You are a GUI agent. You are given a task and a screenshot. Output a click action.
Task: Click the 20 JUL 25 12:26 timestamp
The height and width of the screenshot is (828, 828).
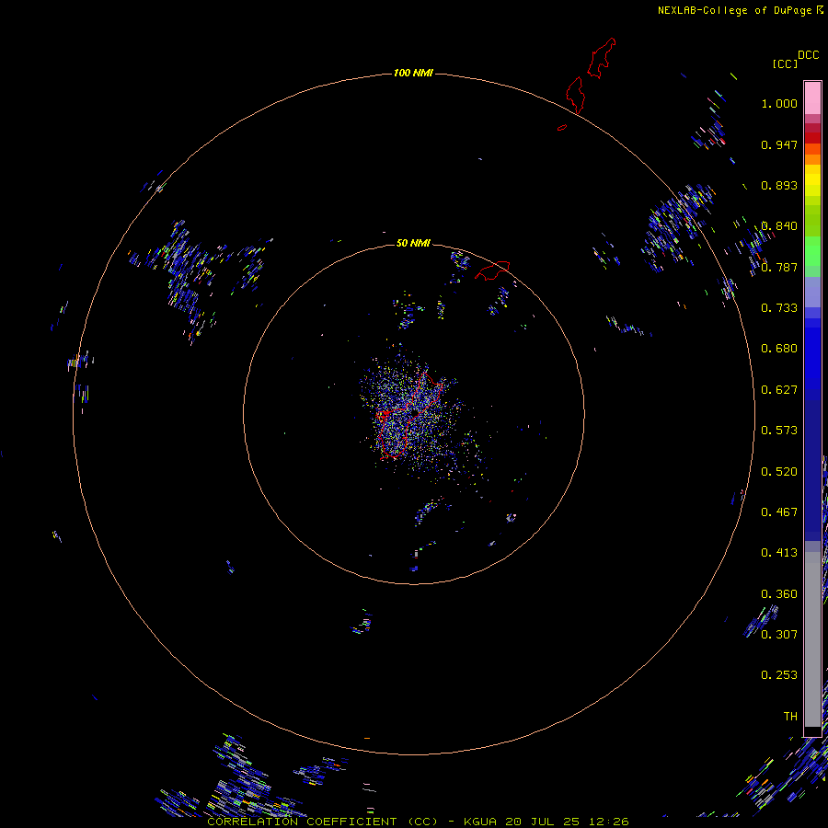567,822
